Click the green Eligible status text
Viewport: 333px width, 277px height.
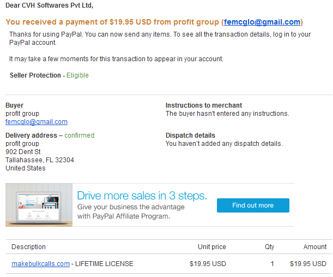(77, 75)
